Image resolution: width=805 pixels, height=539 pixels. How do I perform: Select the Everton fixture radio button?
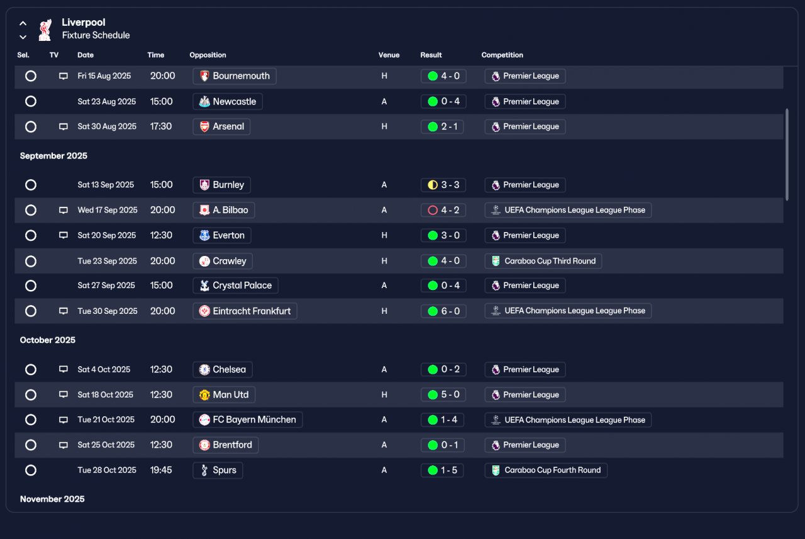coord(31,235)
